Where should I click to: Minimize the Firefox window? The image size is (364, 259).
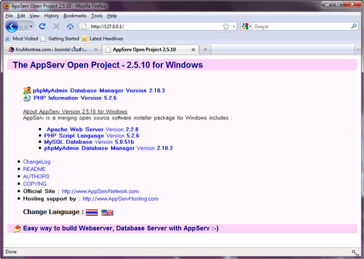click(x=328, y=4)
